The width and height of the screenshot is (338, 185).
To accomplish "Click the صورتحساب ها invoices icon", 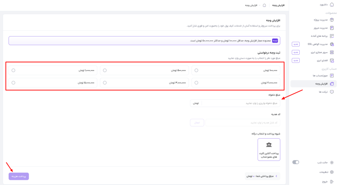I will pyautogui.click(x=332, y=75).
